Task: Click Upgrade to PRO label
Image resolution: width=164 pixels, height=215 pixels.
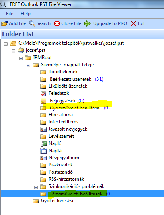Action: 110,23
